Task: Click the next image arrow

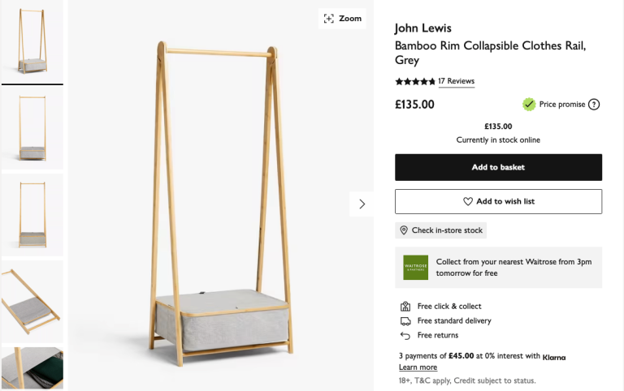Action: pos(362,204)
